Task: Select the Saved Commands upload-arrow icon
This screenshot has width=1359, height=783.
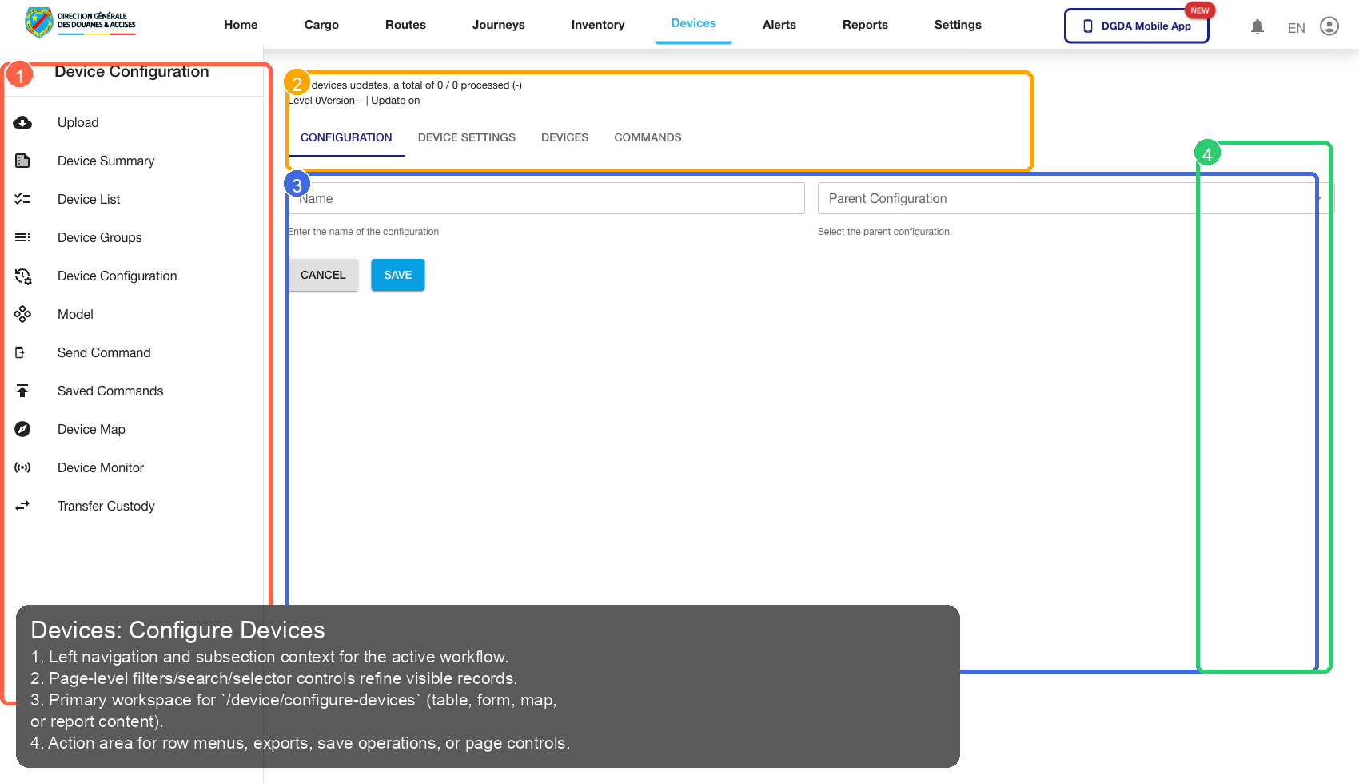Action: point(22,391)
